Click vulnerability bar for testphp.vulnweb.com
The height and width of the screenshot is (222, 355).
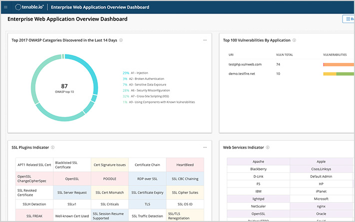coord(339,64)
